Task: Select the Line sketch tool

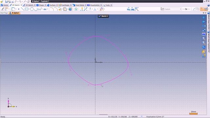Action: [23, 9]
